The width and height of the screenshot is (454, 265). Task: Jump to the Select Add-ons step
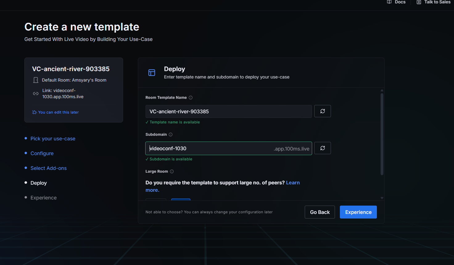tap(48, 168)
